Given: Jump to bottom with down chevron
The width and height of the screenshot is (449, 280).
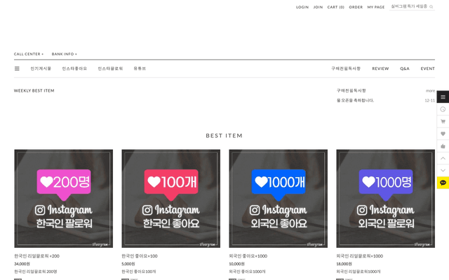Looking at the screenshot, I should (x=443, y=171).
